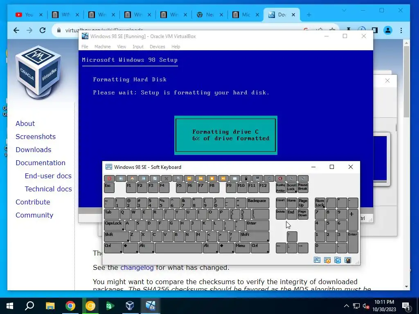Click the VirtualBox cube taskbar icon

[x=130, y=306]
